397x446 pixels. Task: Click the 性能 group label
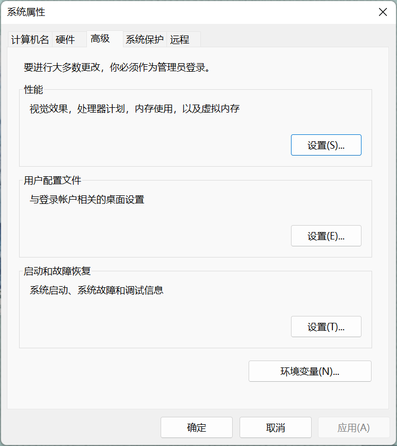click(x=33, y=90)
